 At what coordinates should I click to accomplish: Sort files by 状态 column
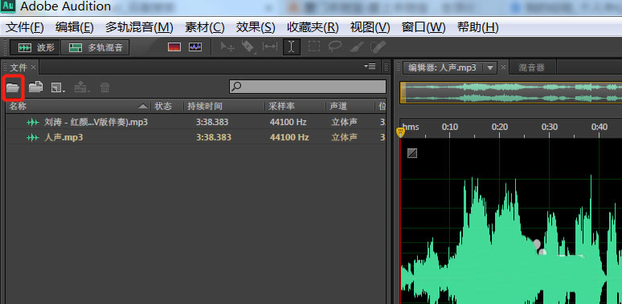pos(166,106)
